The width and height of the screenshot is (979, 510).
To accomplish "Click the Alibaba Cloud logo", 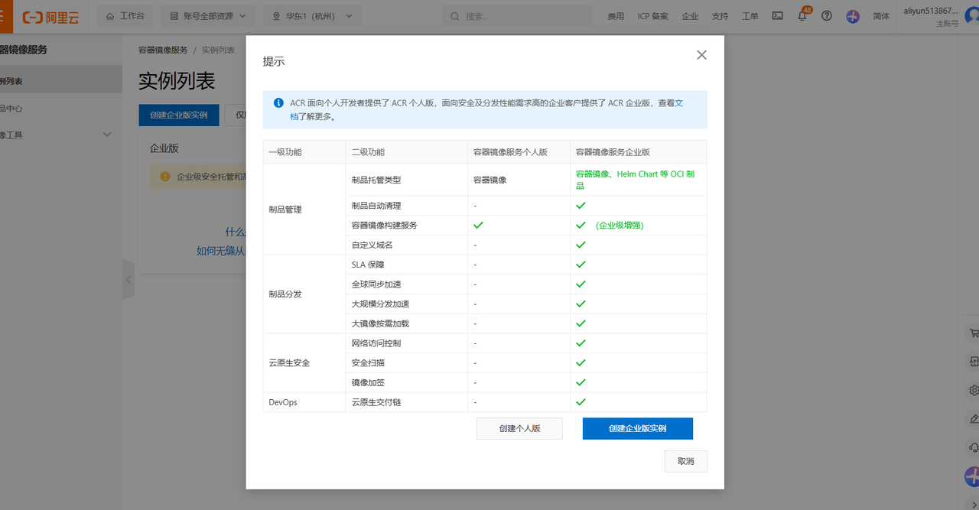I will point(51,17).
